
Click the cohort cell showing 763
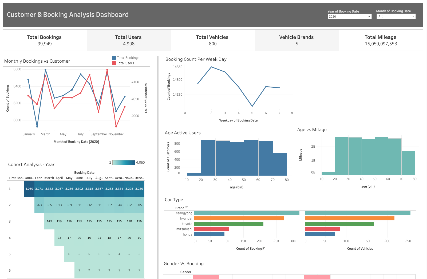click(39, 205)
